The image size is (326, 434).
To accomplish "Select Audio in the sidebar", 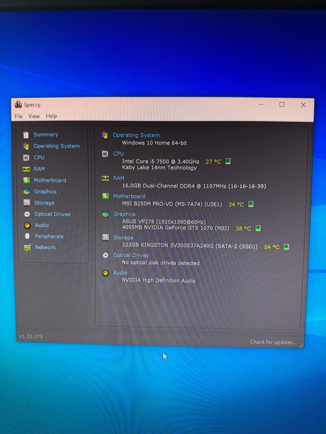I will point(42,225).
